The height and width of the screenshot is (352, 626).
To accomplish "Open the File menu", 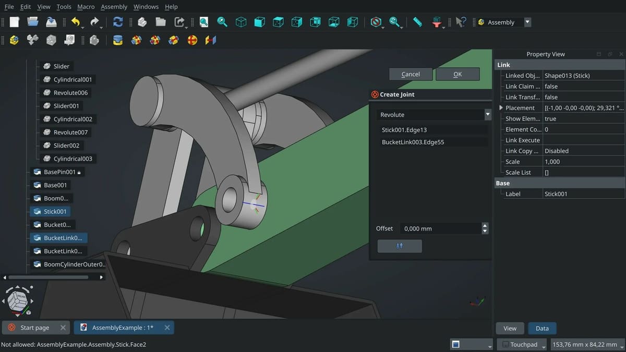I will click(x=9, y=7).
